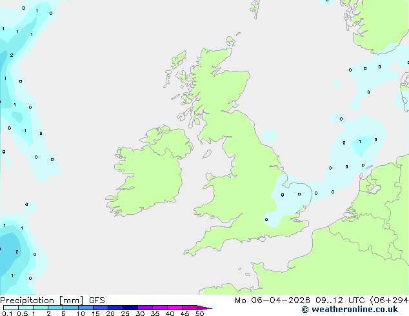The image size is (409, 316).
Task: Click the '25' legend scale label
Action: click(125, 313)
